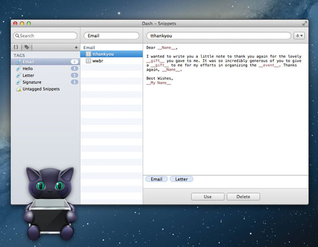Click the Dash cat mascot icon
The width and height of the screenshot is (318, 247).
pos(50,203)
